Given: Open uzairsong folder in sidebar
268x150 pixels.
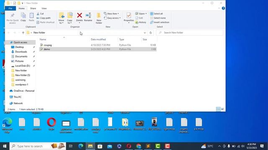Looking at the screenshot, I should tap(20, 80).
